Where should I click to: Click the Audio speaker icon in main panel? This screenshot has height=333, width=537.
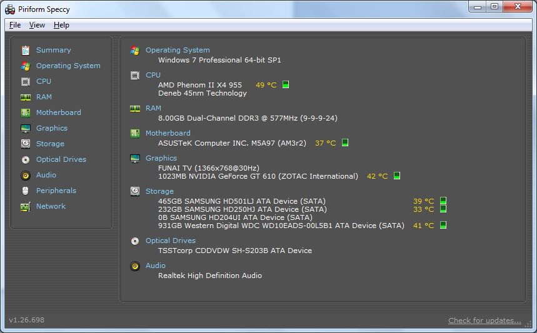[135, 266]
